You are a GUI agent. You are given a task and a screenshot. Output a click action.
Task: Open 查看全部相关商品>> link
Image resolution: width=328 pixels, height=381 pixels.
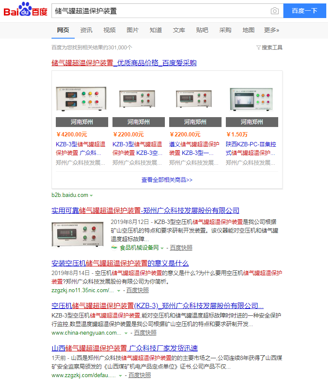pyautogui.click(x=167, y=180)
